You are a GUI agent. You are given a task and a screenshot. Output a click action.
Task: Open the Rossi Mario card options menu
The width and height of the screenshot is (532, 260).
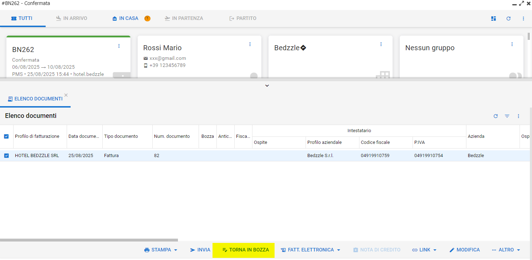250,44
